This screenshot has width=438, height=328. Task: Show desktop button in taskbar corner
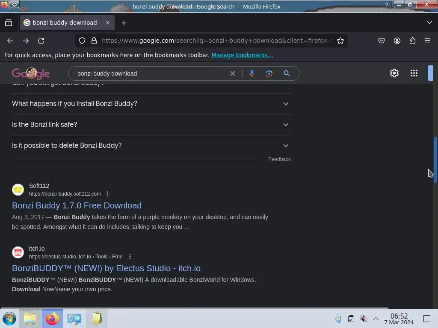tap(427, 319)
